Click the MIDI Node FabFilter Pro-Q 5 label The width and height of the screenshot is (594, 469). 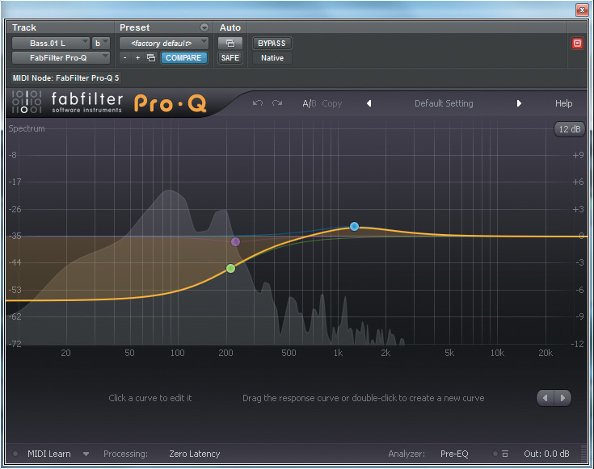coord(65,78)
